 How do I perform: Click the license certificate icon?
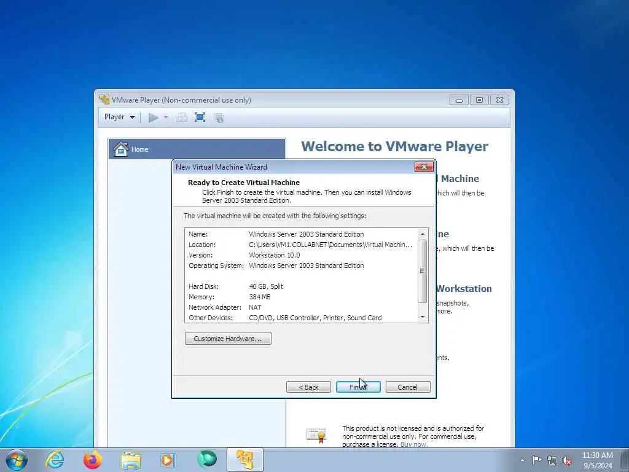click(x=316, y=435)
